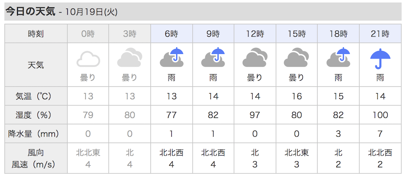Click the gray cloudy icon at 3時

point(130,58)
